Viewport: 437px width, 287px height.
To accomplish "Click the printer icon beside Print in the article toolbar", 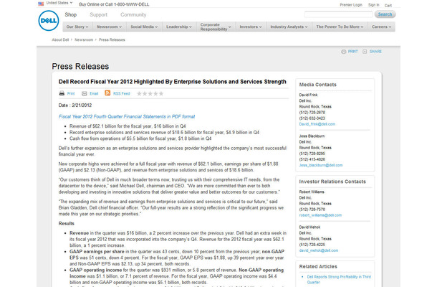I will tap(62, 93).
